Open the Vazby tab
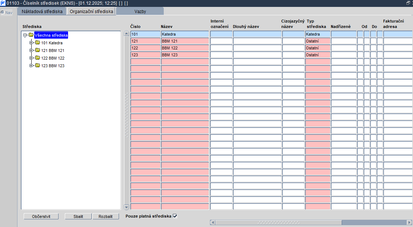413x227 pixels. pos(140,11)
